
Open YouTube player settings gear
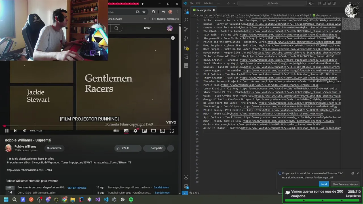(x=135, y=131)
